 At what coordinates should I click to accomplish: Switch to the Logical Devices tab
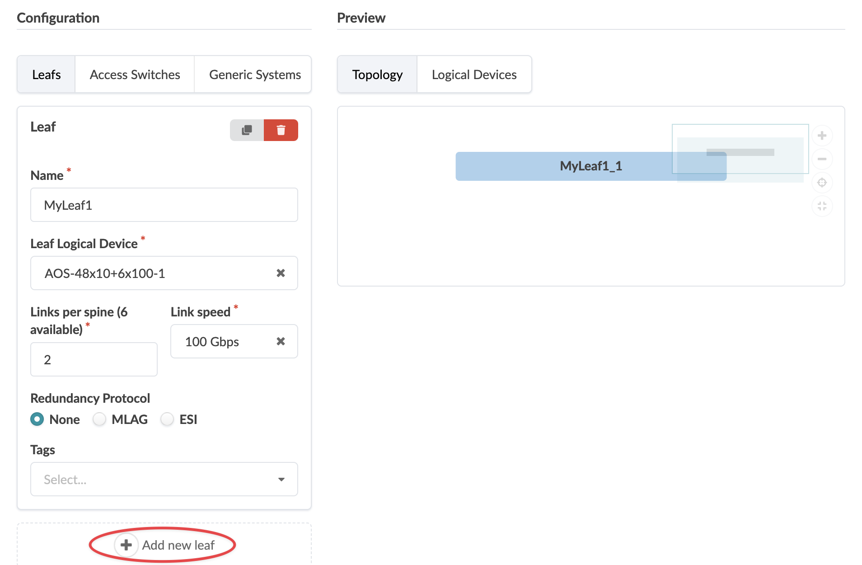tap(474, 75)
